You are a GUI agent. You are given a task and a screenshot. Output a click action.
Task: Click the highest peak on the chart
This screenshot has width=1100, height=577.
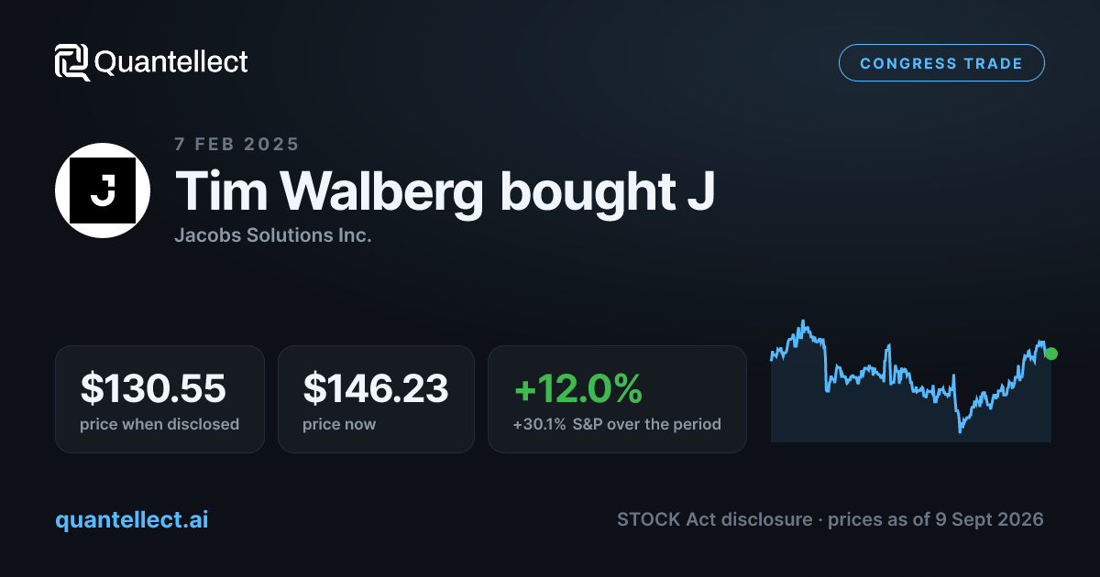coord(803,322)
